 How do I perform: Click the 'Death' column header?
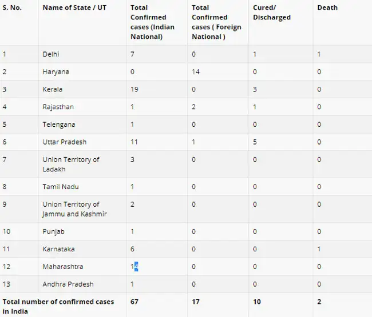[x=327, y=8]
